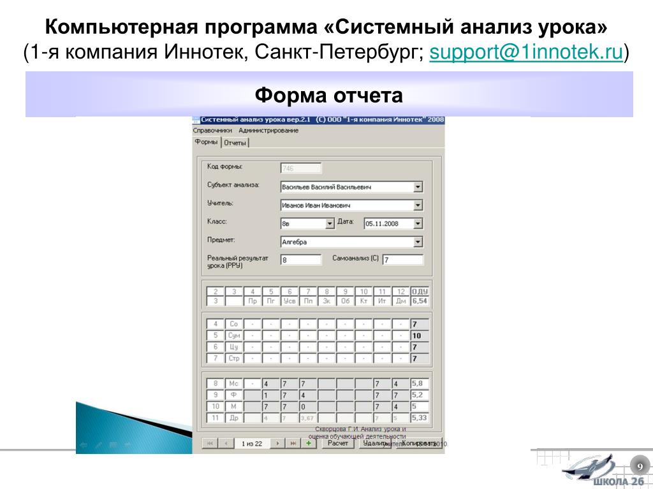Click the Расчет button
The height and width of the screenshot is (489, 653).
tap(338, 443)
